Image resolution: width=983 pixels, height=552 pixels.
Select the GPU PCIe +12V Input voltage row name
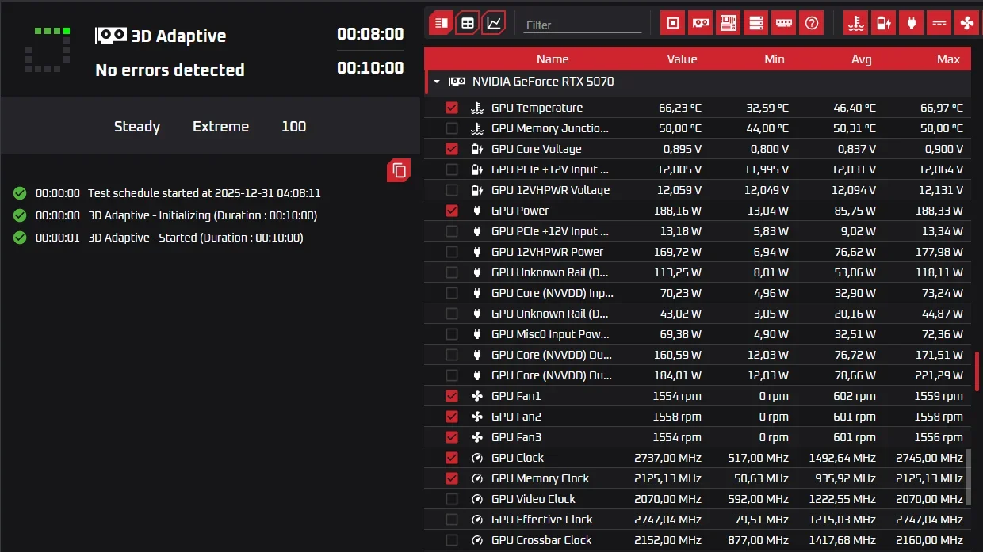(x=550, y=169)
